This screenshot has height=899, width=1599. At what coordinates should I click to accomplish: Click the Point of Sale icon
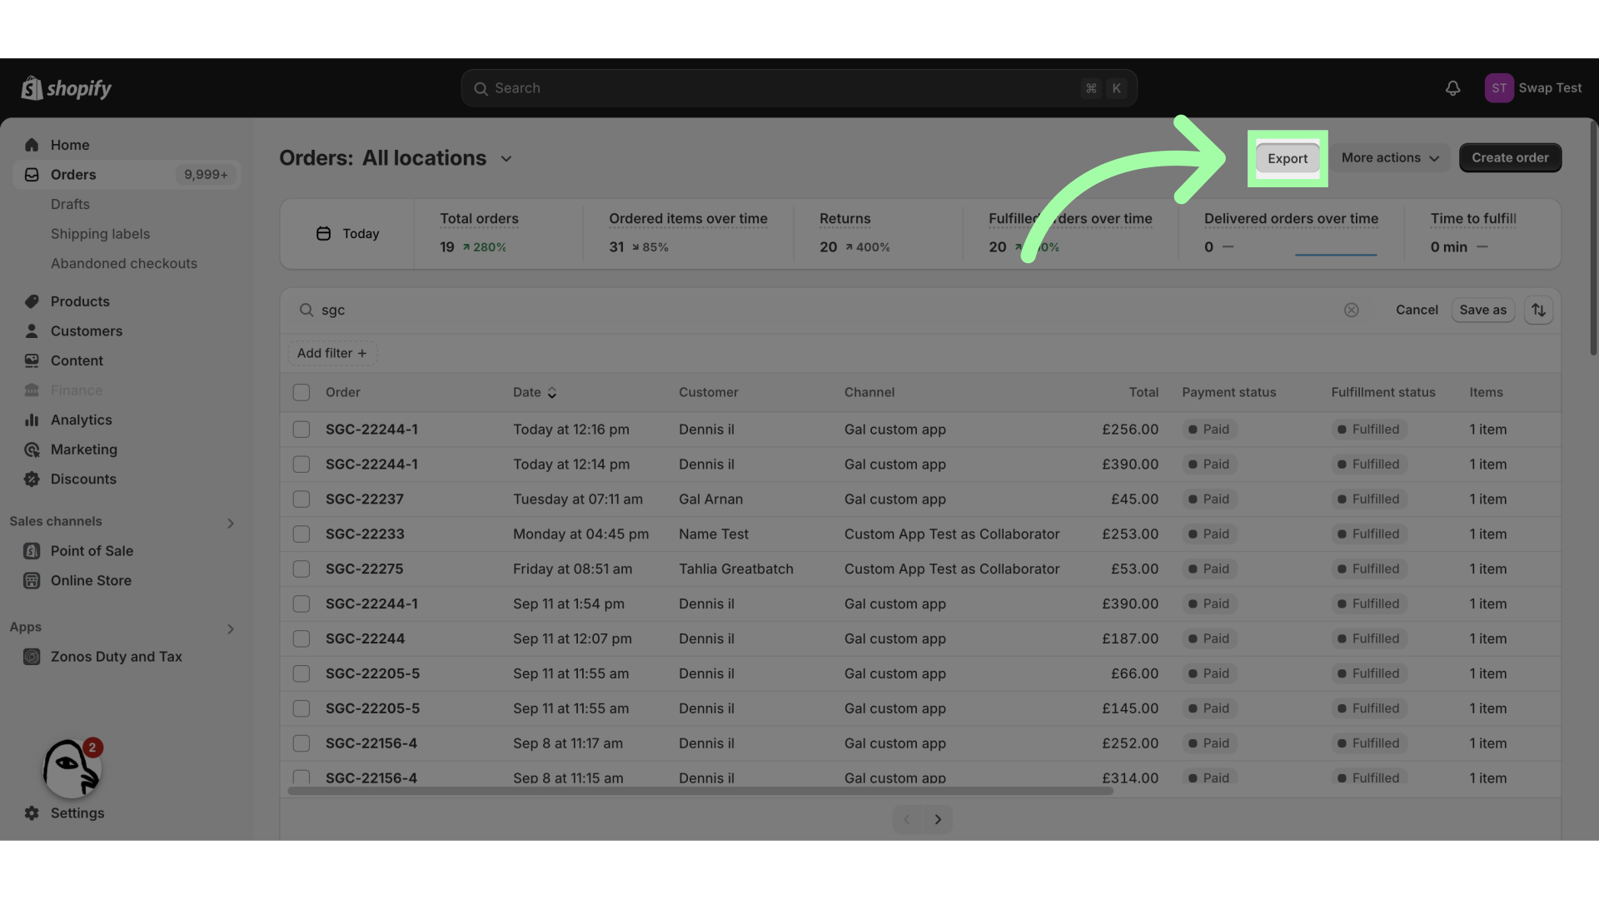(32, 551)
